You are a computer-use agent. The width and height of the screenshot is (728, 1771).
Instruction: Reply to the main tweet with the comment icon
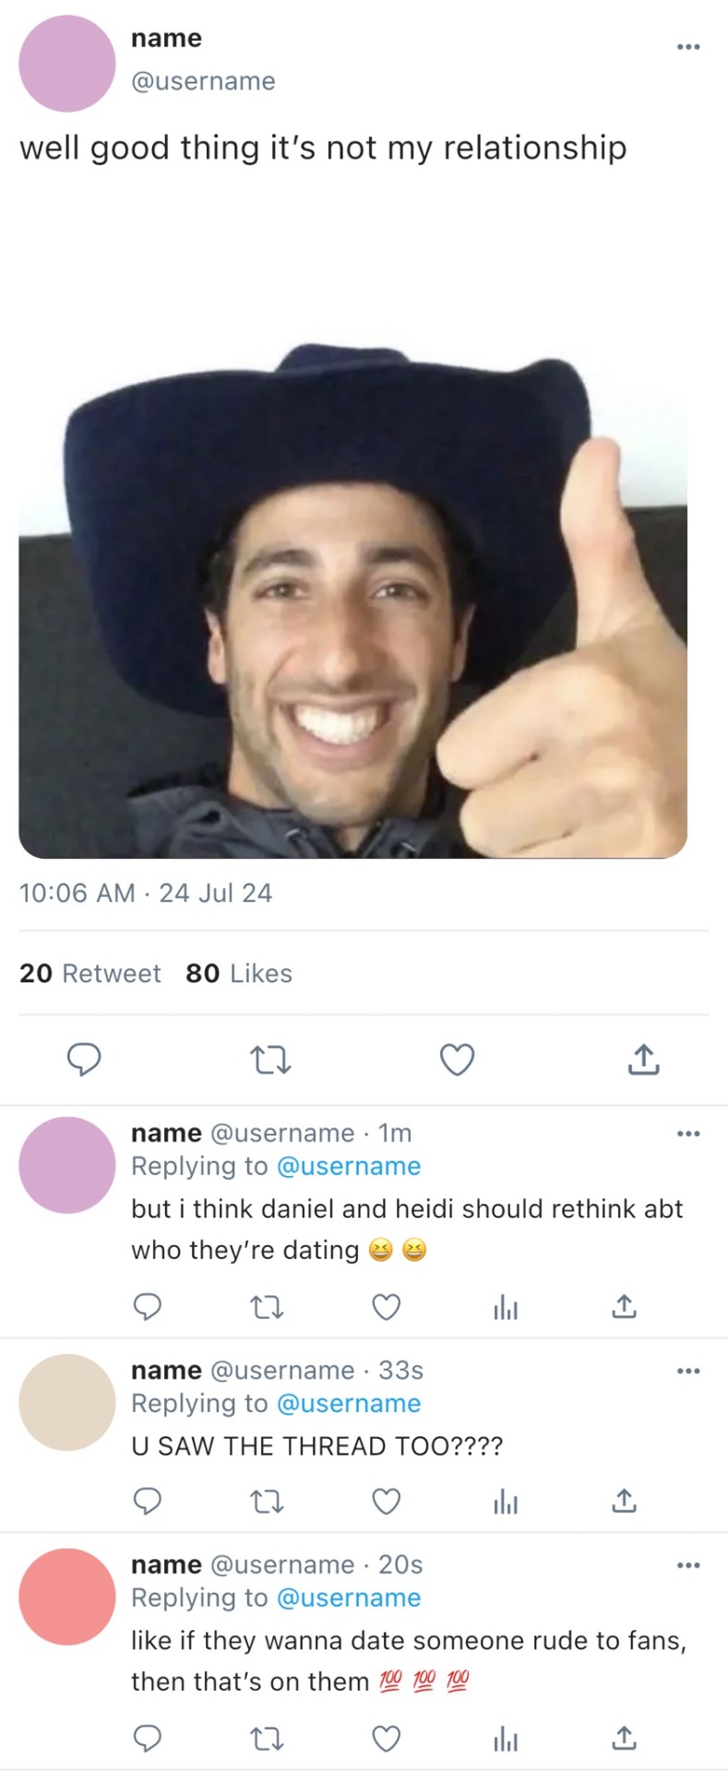tap(85, 1060)
